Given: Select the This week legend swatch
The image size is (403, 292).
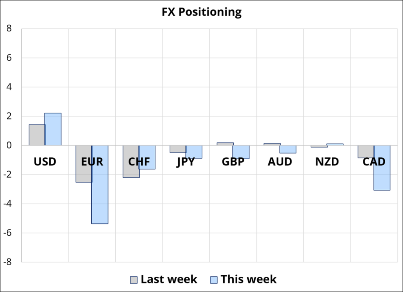Looking at the screenshot, I should click(x=214, y=280).
